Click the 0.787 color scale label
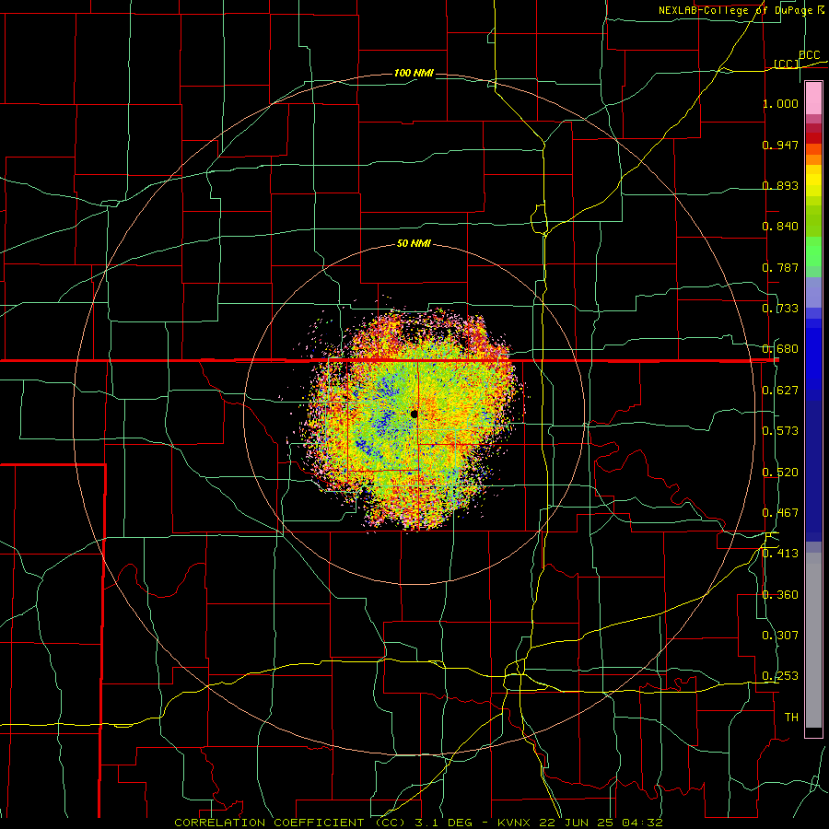The width and height of the screenshot is (829, 829). click(780, 267)
